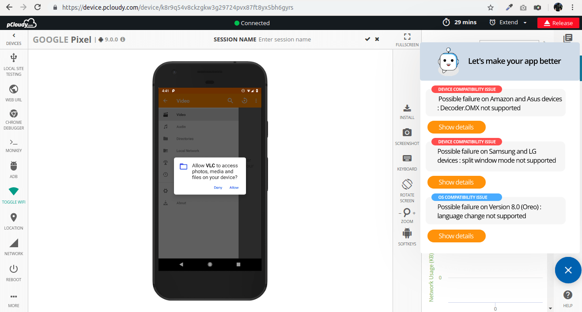582x312 pixels.
Task: Go back in browser history
Action: 9,7
